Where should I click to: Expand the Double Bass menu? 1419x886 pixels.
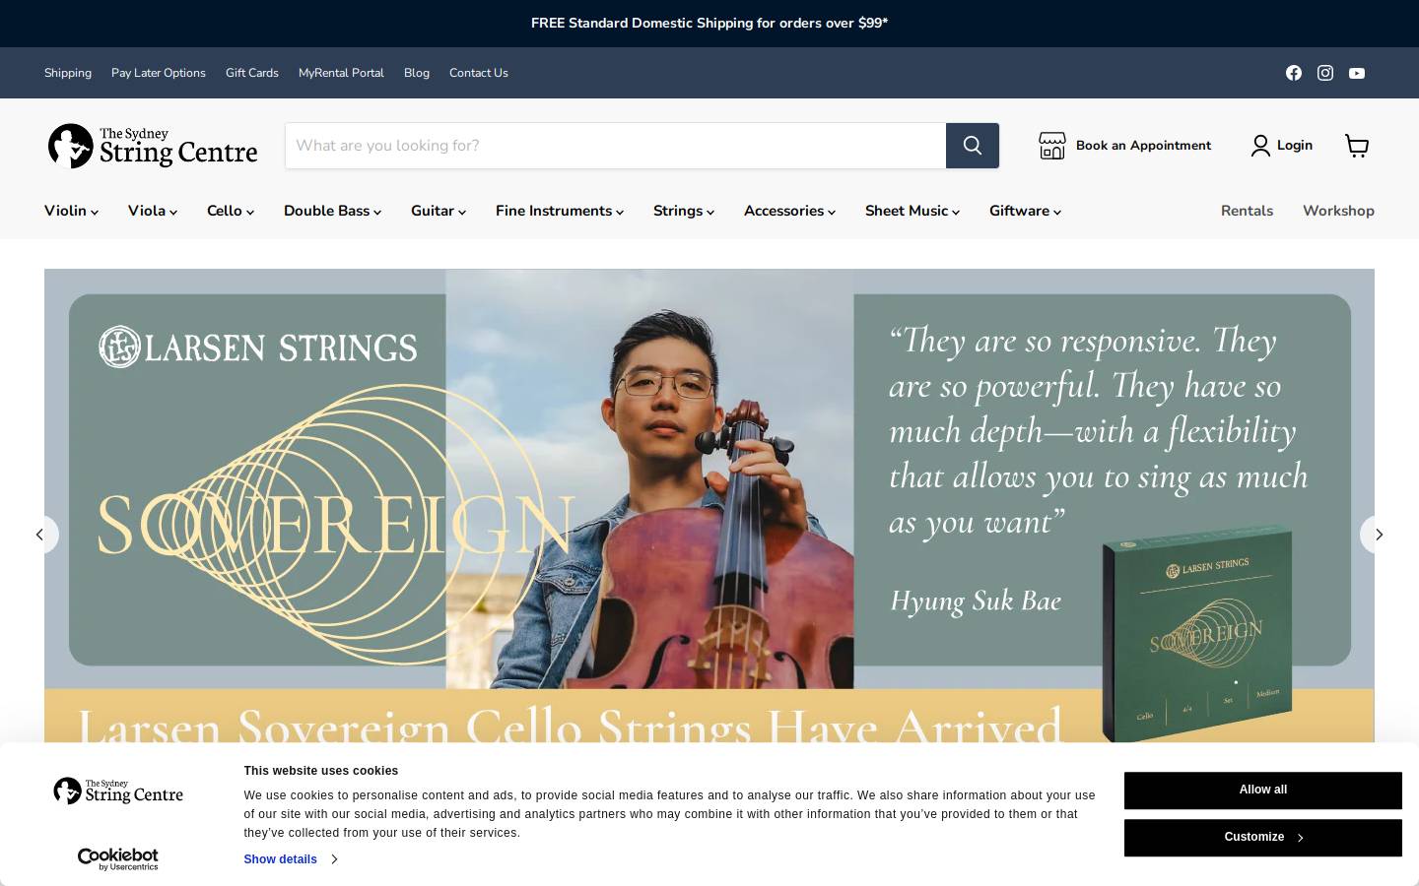point(333,211)
